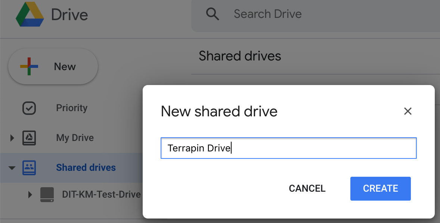Image resolution: width=440 pixels, height=223 pixels.
Task: Click the search magnifier icon
Action: pos(213,14)
